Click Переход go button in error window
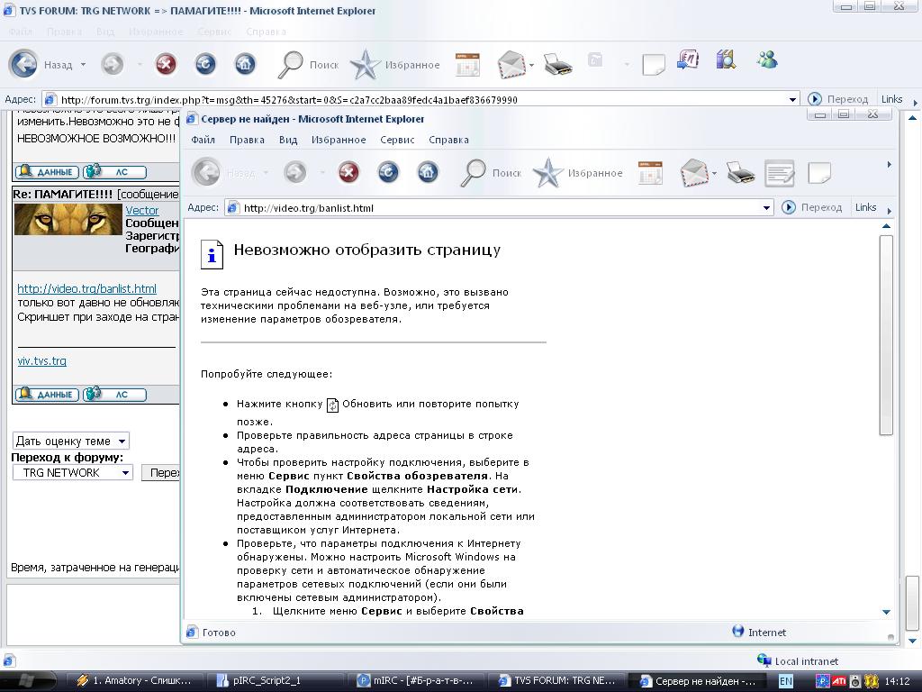The height and width of the screenshot is (692, 922). [x=812, y=207]
